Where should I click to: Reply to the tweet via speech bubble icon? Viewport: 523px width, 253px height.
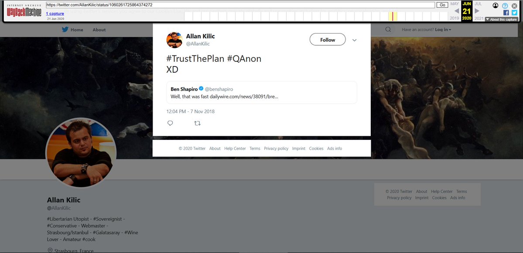click(170, 123)
